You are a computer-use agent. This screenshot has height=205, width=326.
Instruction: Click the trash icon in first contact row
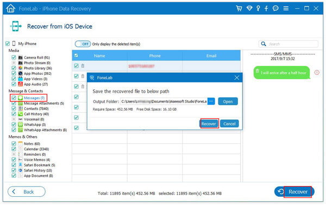click(x=83, y=66)
